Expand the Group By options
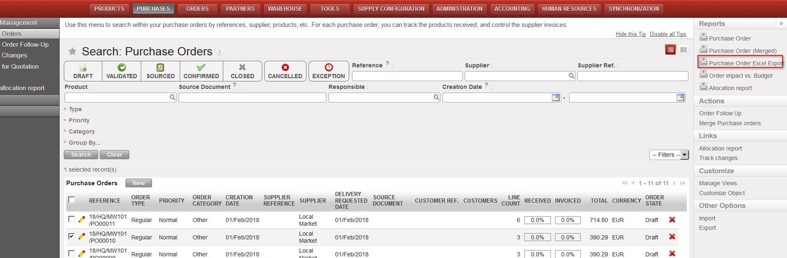The width and height of the screenshot is (787, 258). [x=84, y=143]
